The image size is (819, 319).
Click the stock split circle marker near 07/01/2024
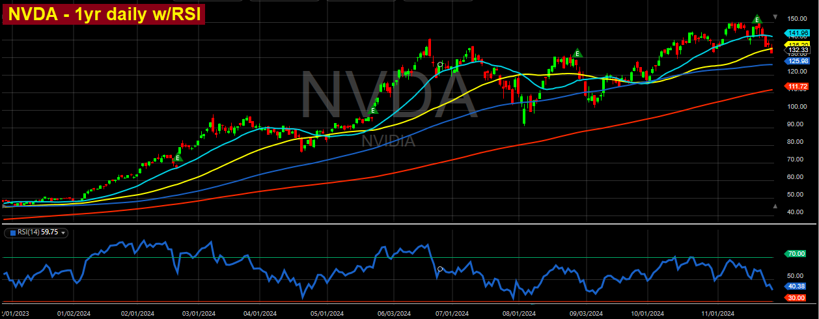pos(441,64)
